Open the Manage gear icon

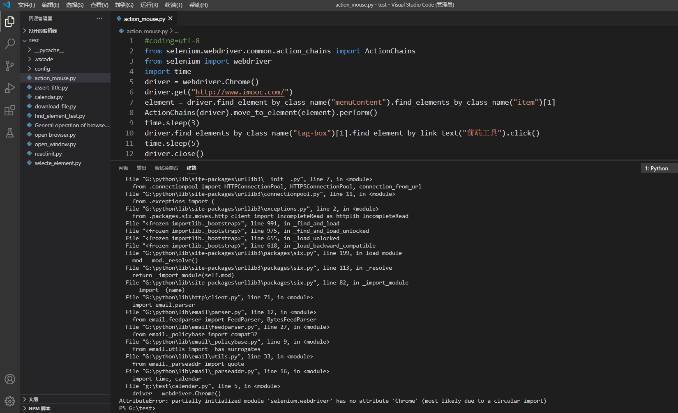[10, 401]
